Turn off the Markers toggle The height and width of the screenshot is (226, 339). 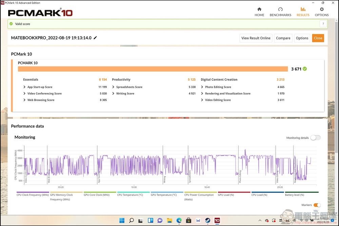click(317, 205)
